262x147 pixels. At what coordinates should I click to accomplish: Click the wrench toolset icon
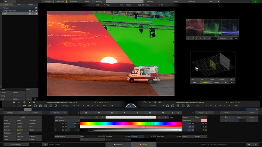pos(45,144)
